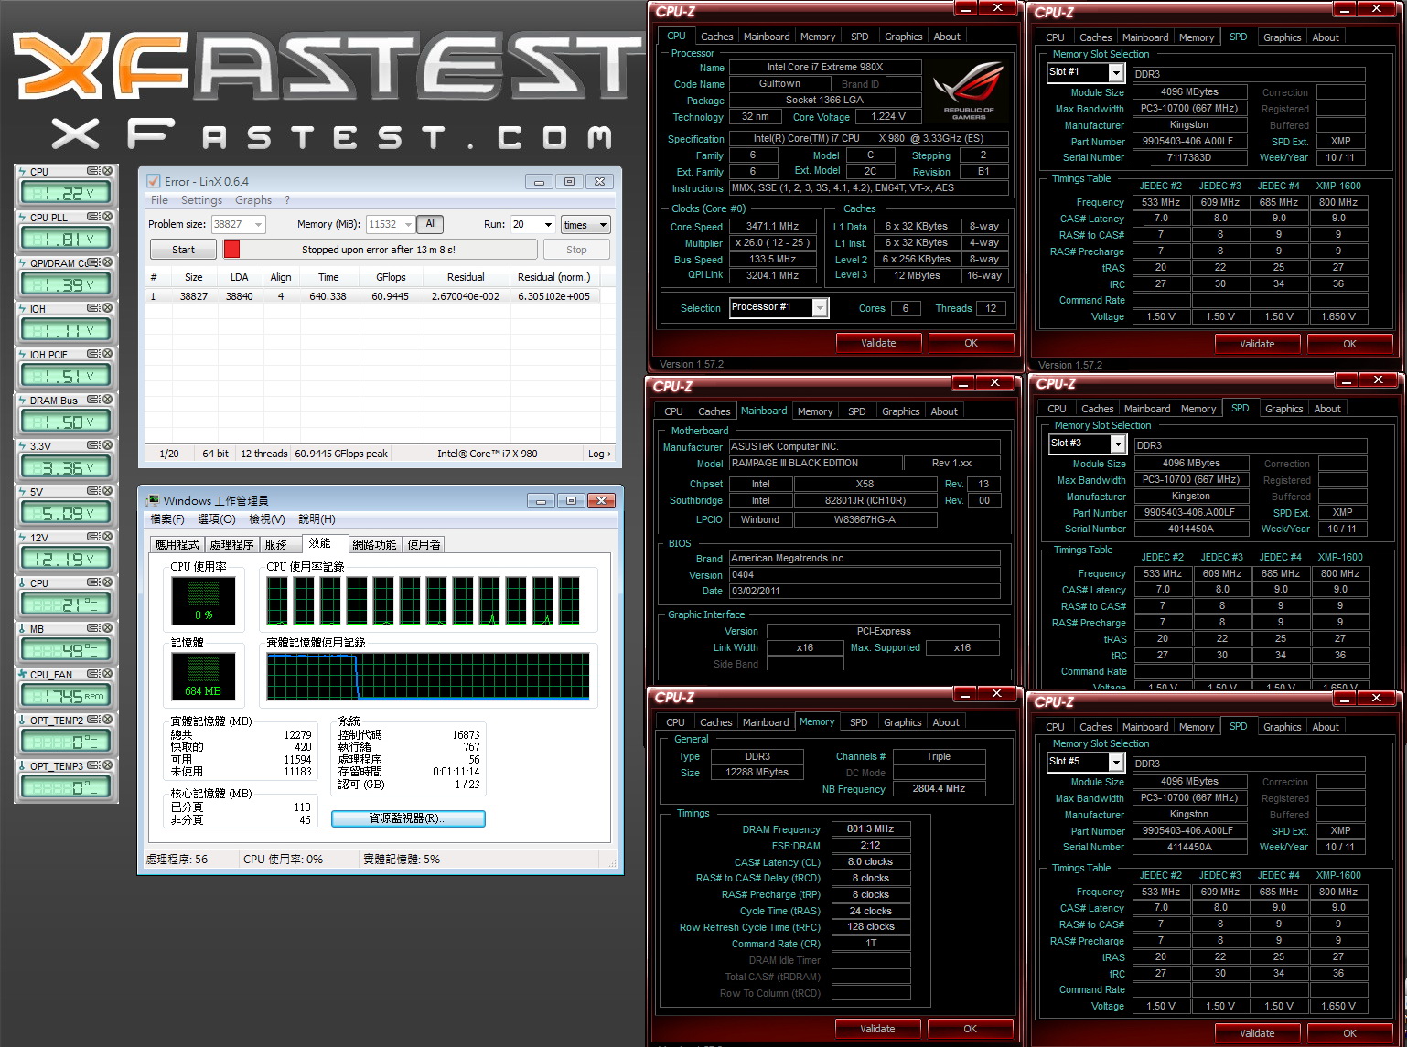Screen dimensions: 1407x1047
Task: Click OK in the CPU-Z processor window
Action: pyautogui.click(x=971, y=343)
